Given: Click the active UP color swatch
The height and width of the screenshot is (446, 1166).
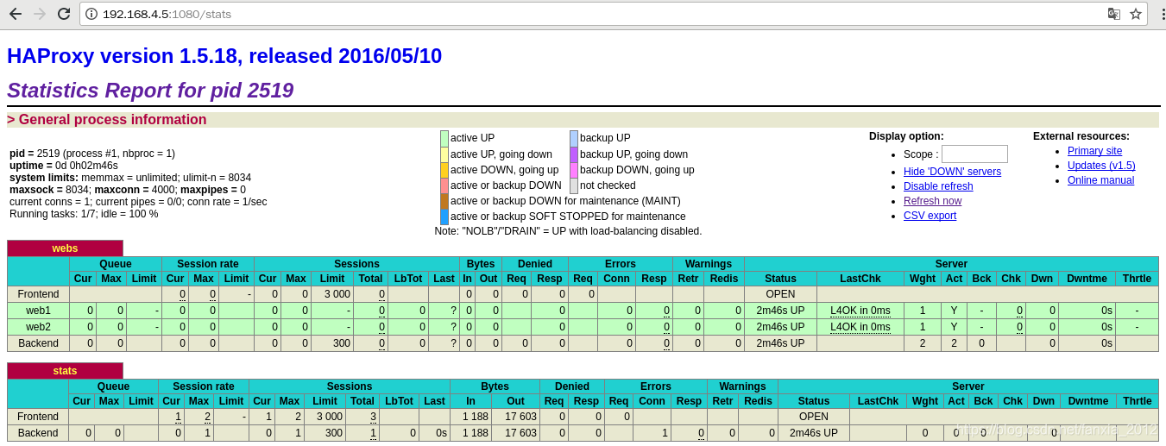Looking at the screenshot, I should coord(444,138).
